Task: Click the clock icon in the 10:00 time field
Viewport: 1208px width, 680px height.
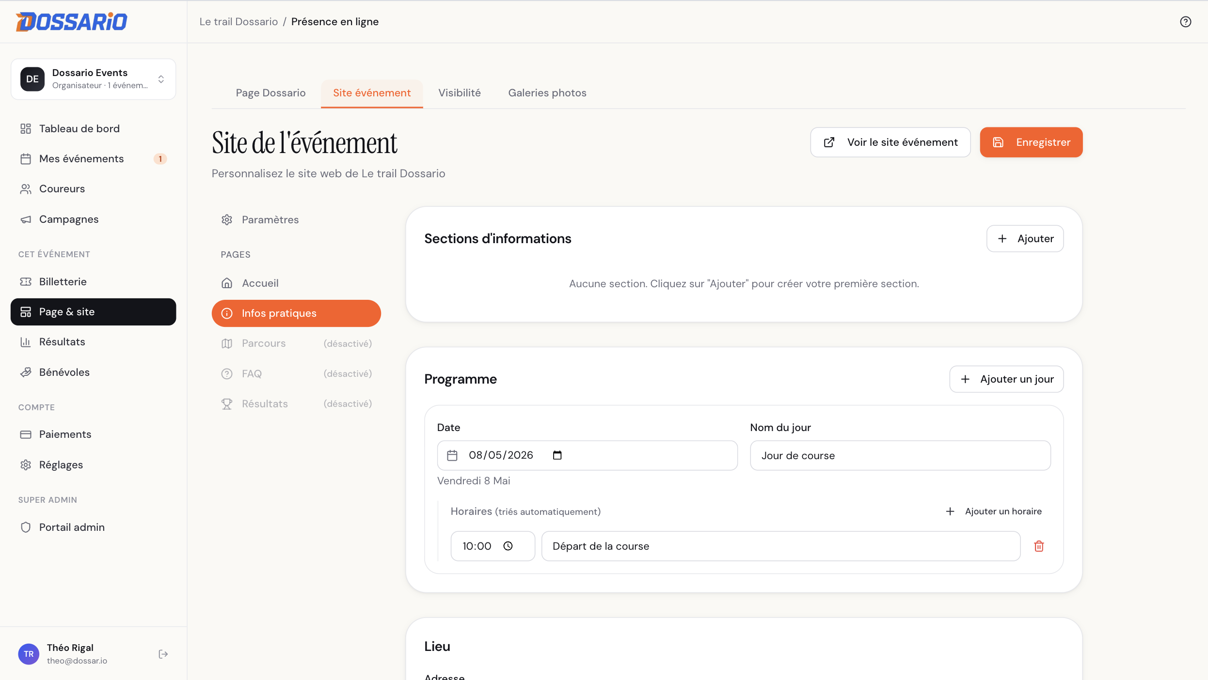Action: click(x=508, y=546)
